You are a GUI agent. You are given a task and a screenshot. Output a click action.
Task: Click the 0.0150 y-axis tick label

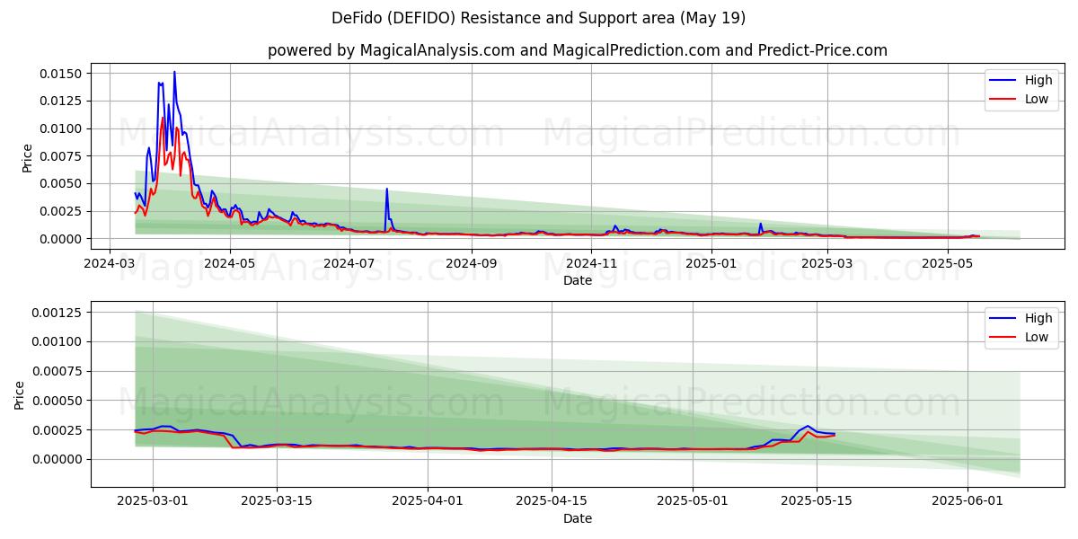coord(63,74)
